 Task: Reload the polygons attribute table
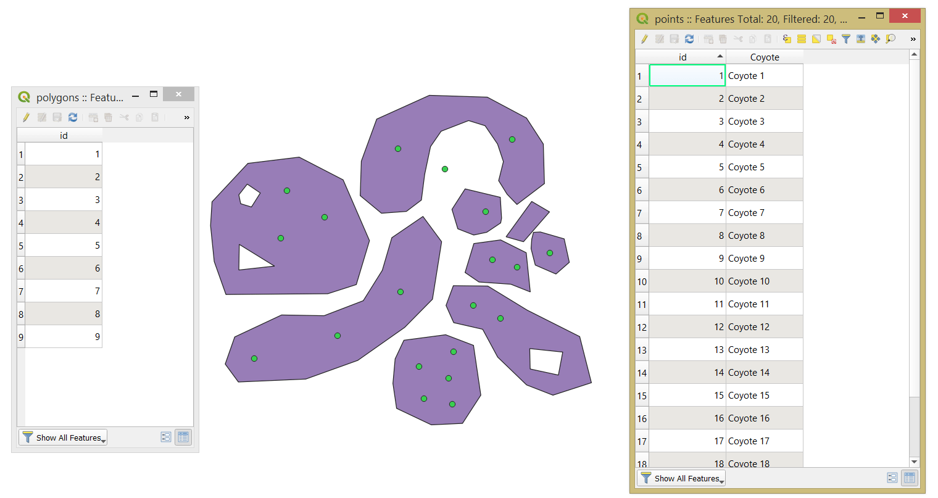pyautogui.click(x=73, y=117)
